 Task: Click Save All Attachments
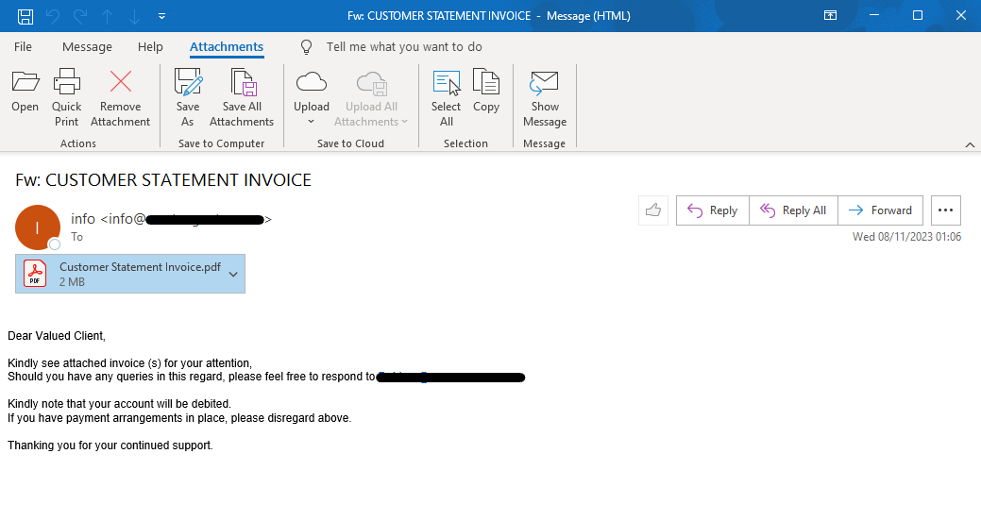(x=242, y=97)
